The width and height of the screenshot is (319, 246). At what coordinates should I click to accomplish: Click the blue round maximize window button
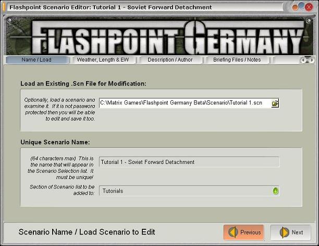[301, 6]
